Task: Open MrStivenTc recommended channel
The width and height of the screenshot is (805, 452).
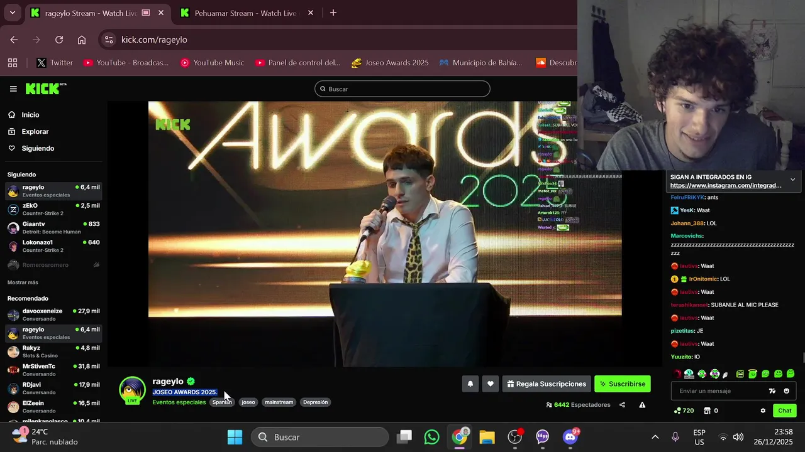Action: coord(53,370)
